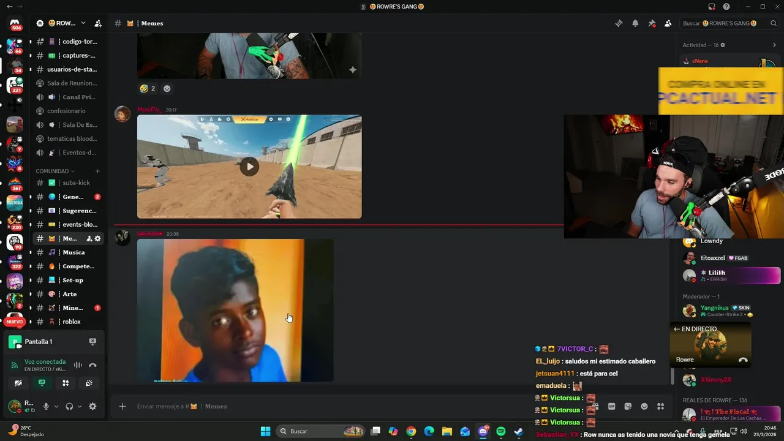Disconnect from voice call

point(92,365)
